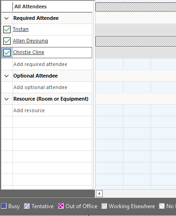Click the Add optional attendee field

52,87
